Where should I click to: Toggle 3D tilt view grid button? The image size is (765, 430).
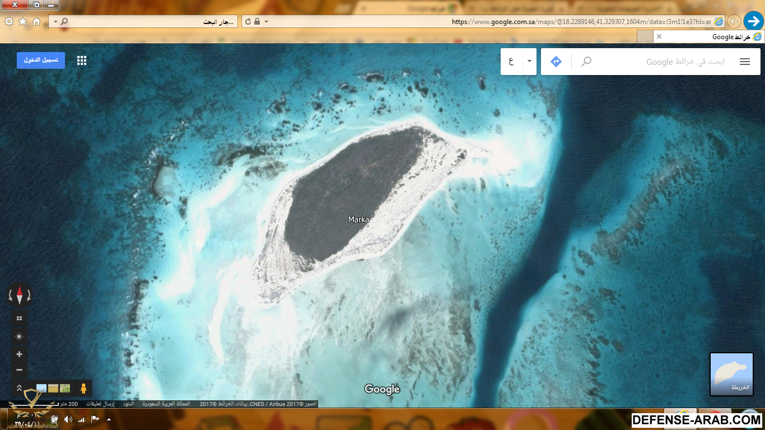tap(19, 319)
